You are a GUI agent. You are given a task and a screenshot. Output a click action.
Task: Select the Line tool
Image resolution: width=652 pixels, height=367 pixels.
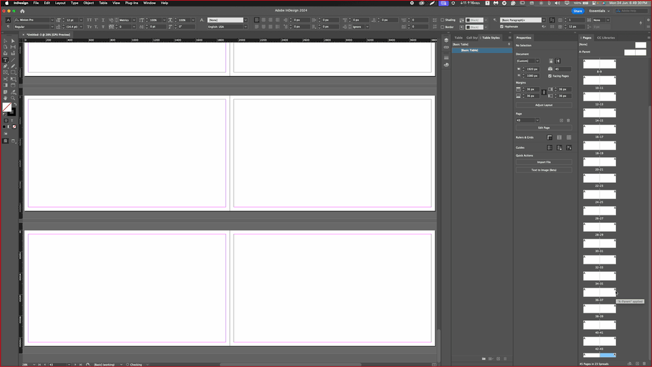click(x=13, y=60)
